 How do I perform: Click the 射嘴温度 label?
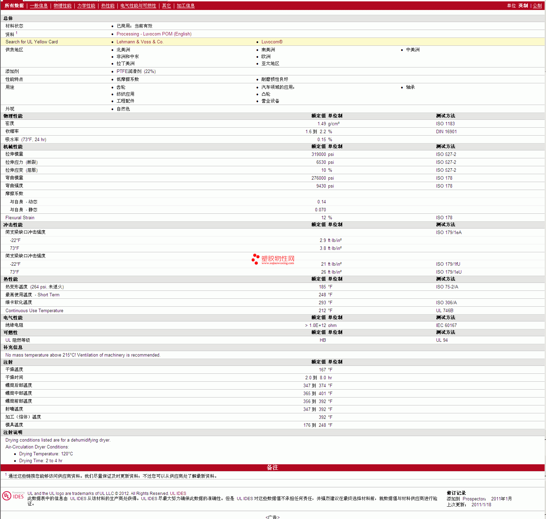point(14,409)
